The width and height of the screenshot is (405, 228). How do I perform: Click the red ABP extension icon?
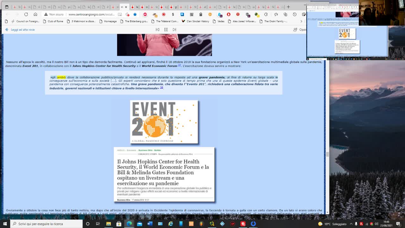145,14
